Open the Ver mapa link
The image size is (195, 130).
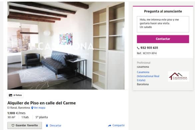coord(40,108)
